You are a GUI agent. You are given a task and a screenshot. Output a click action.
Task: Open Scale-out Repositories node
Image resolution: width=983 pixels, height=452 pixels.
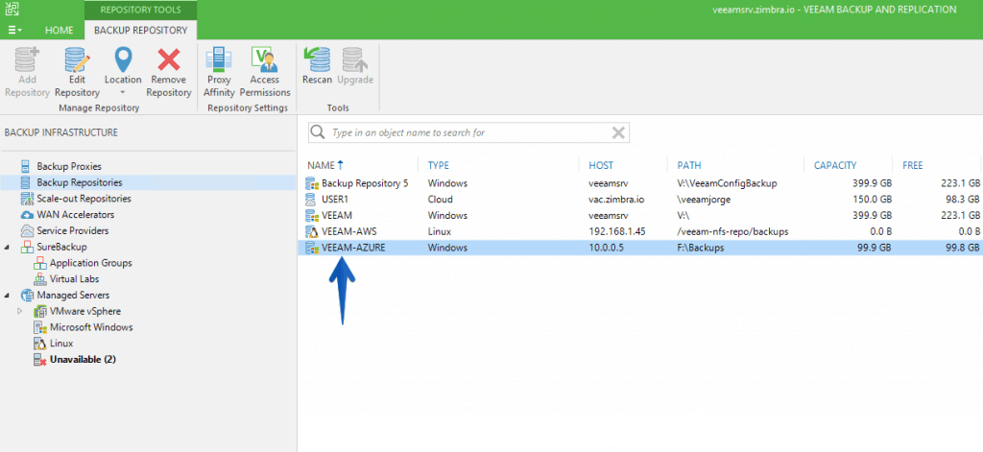click(x=84, y=199)
